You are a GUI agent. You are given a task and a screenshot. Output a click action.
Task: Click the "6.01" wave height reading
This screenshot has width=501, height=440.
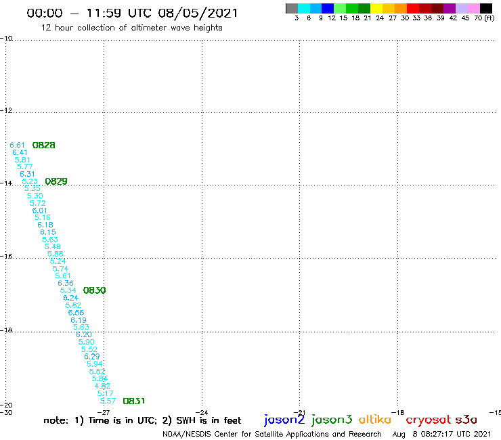click(40, 211)
